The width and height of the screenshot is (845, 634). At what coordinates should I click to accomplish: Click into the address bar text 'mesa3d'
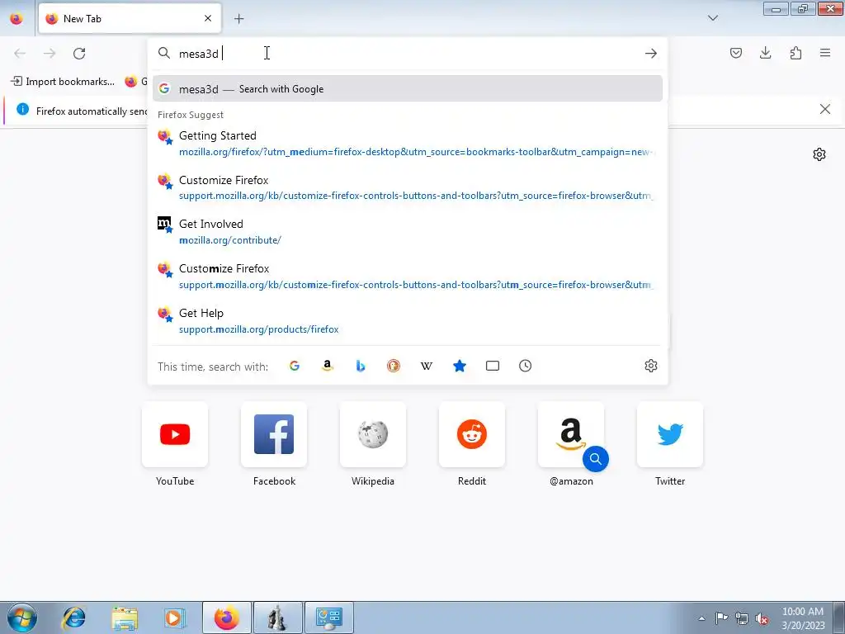pyautogui.click(x=199, y=54)
